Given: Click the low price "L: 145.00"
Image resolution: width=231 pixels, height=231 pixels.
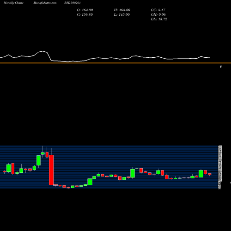Looking at the screenshot, I should click(122, 14).
